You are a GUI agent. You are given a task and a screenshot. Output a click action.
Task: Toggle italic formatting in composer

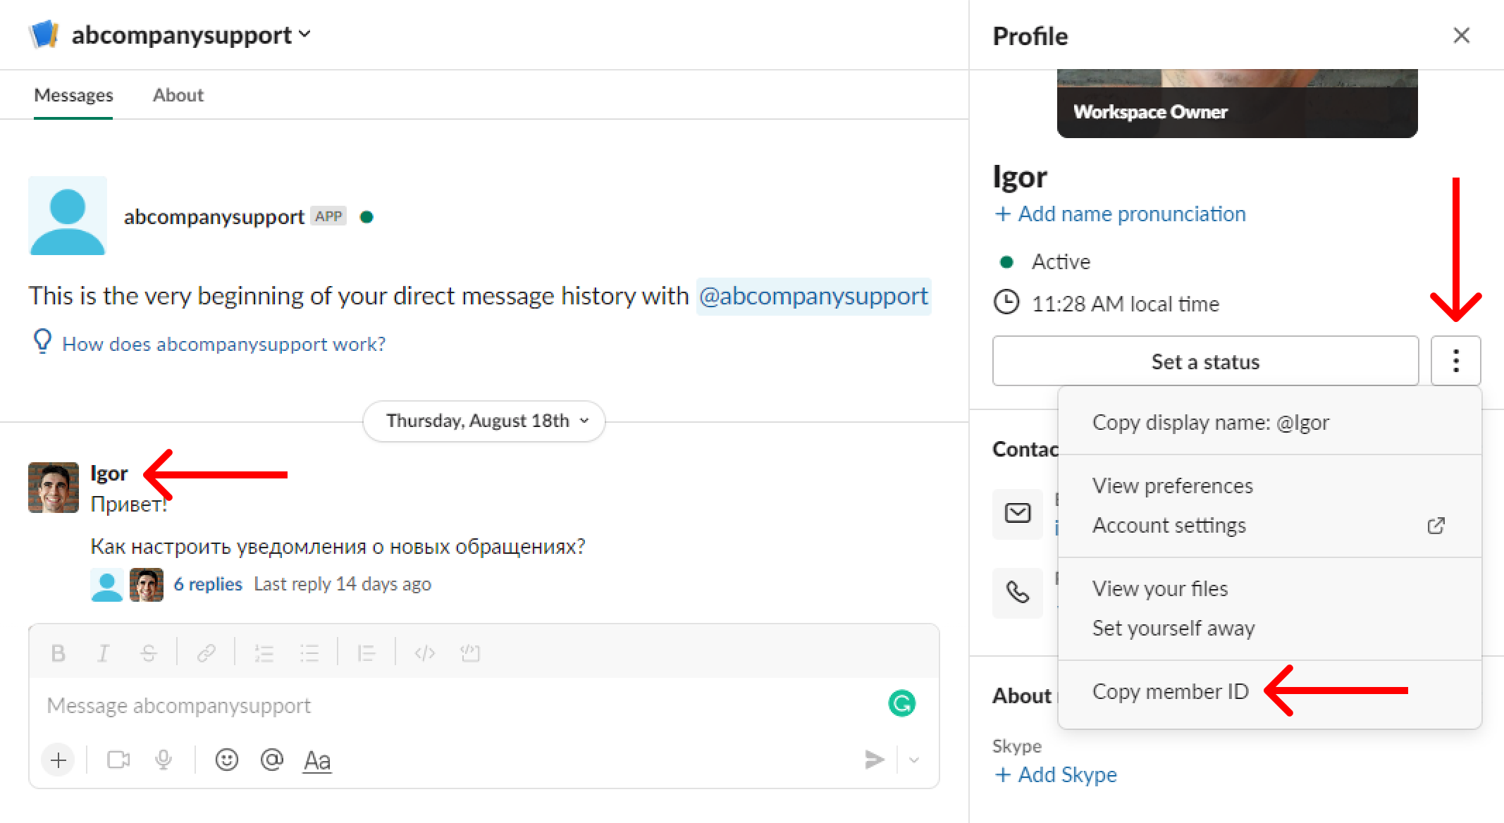[104, 653]
